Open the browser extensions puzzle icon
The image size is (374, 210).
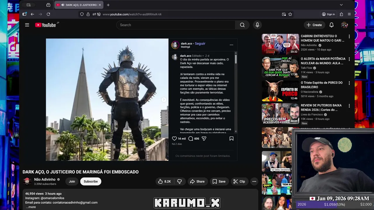341,14
